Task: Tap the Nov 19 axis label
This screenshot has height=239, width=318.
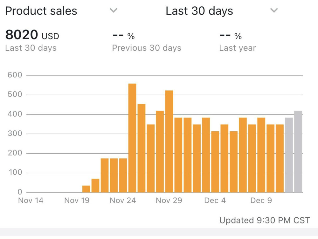Action: [x=77, y=200]
